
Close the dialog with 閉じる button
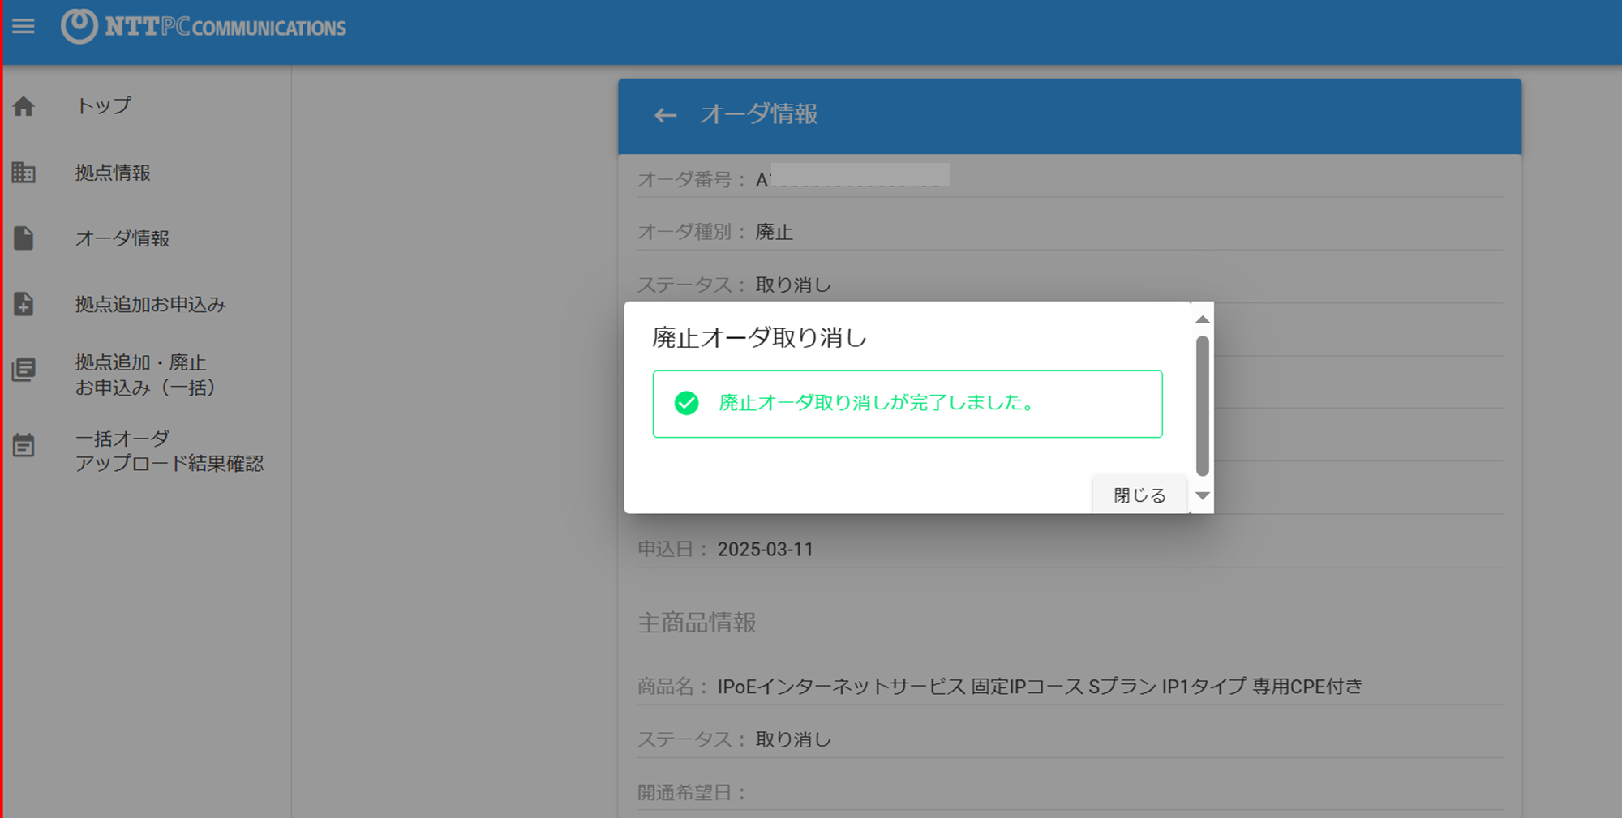pyautogui.click(x=1139, y=495)
